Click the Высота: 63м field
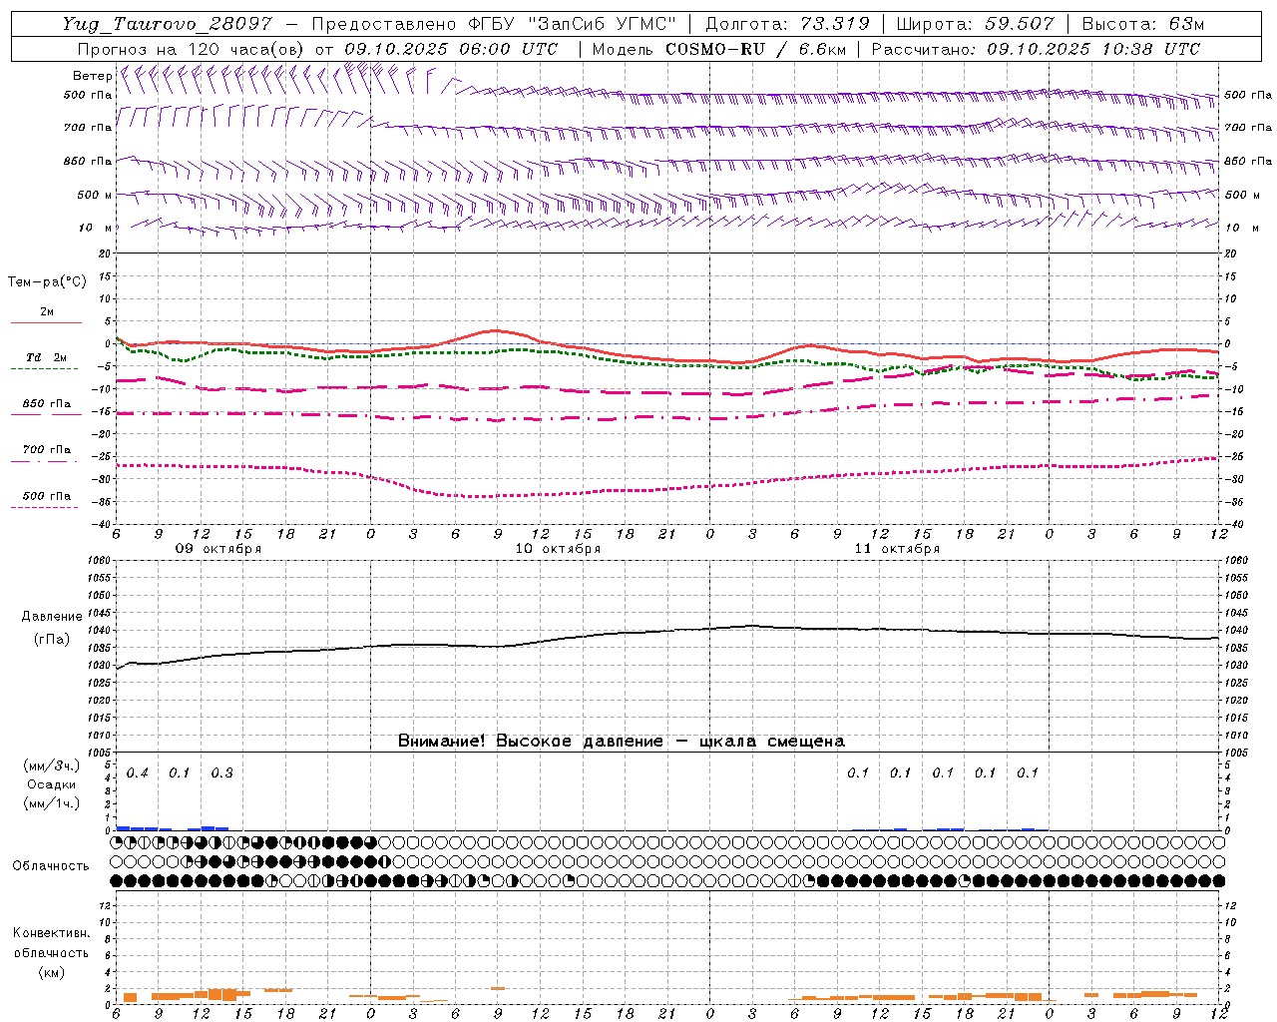 (x=1143, y=24)
